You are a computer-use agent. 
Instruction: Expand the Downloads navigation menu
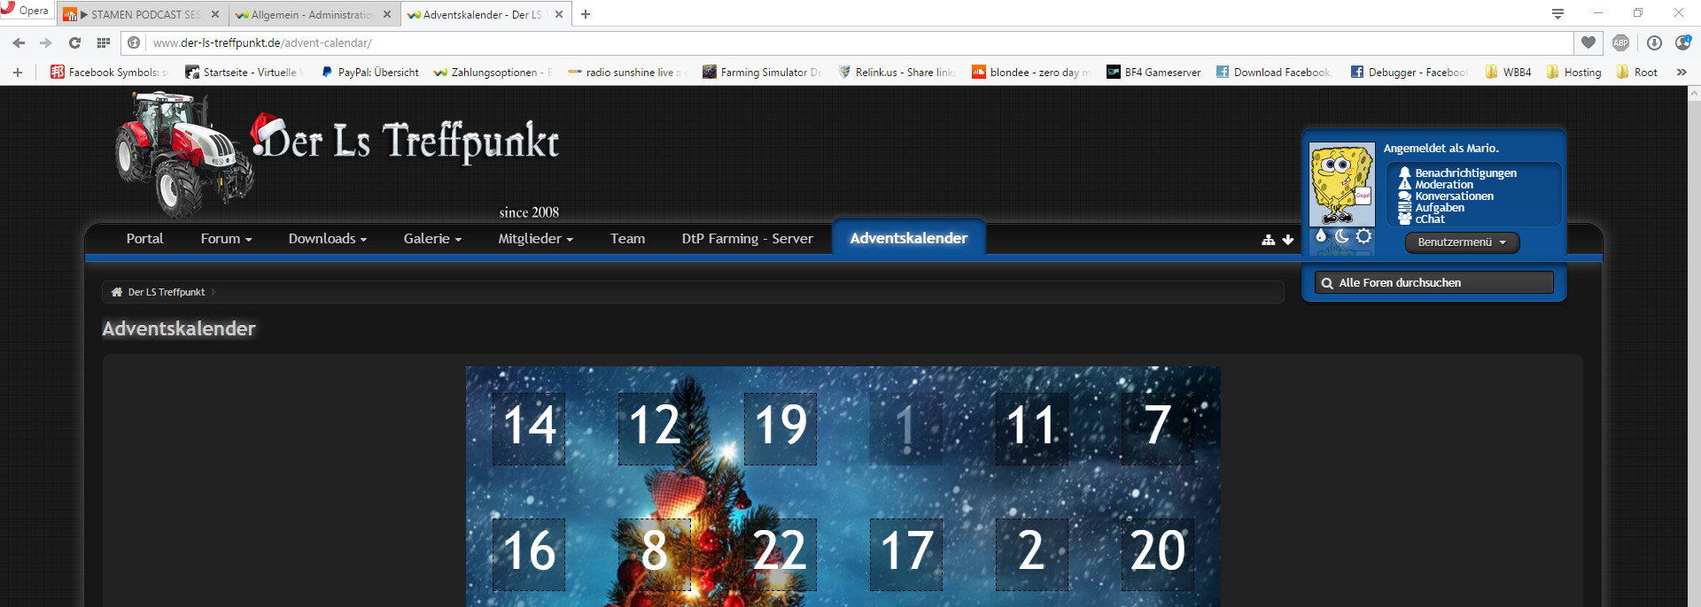pos(327,239)
